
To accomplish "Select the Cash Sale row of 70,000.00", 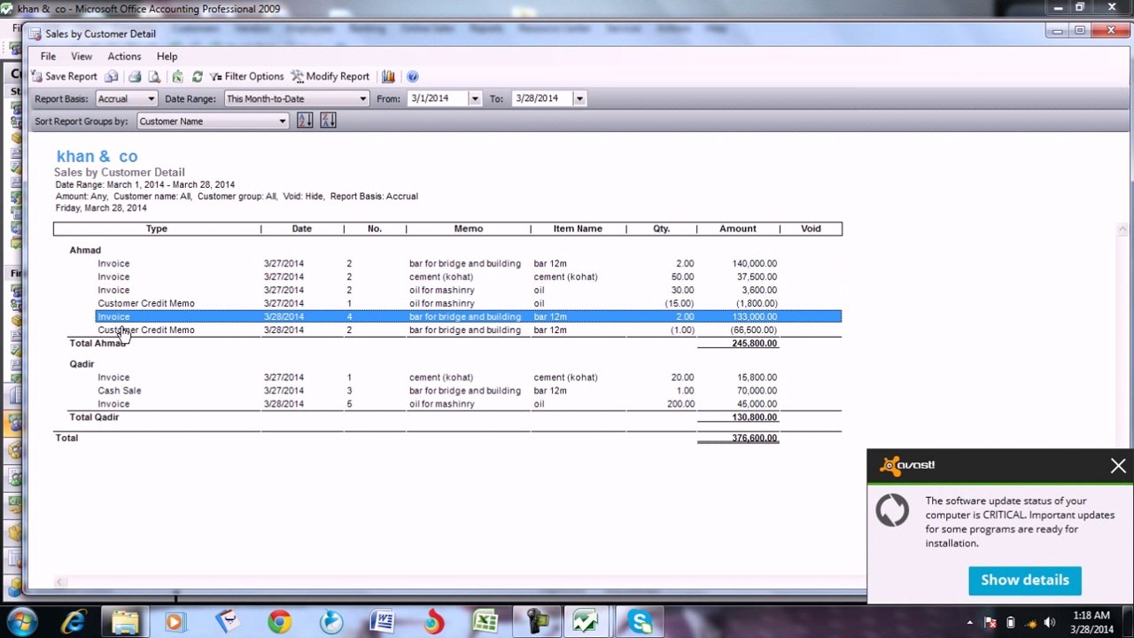I will point(468,390).
